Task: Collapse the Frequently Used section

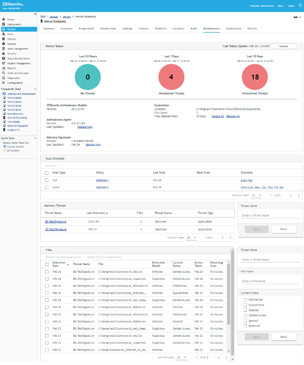Action: (x=35, y=89)
